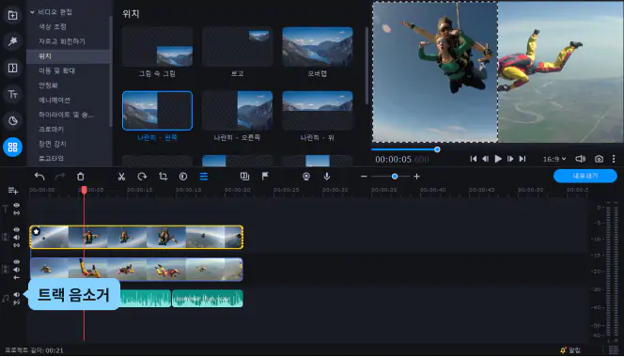Step forward one frame in preview
This screenshot has height=357, width=624.
pyautogui.click(x=510, y=159)
